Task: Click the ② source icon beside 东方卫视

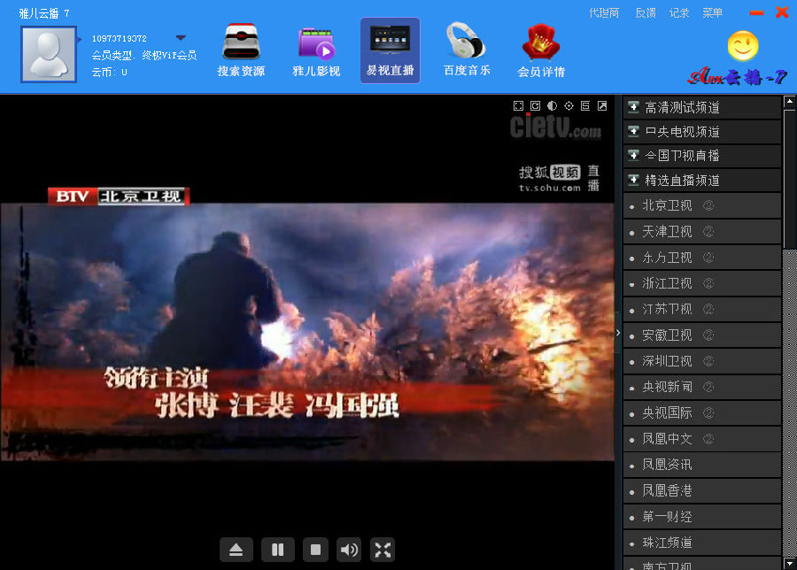Action: click(x=708, y=258)
